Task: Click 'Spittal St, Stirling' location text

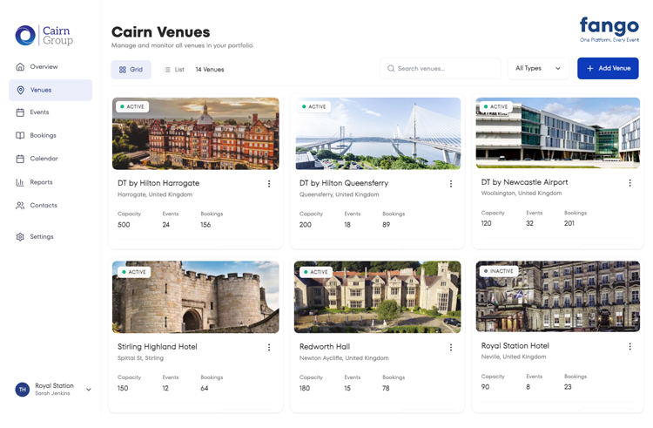Action: [x=140, y=358]
